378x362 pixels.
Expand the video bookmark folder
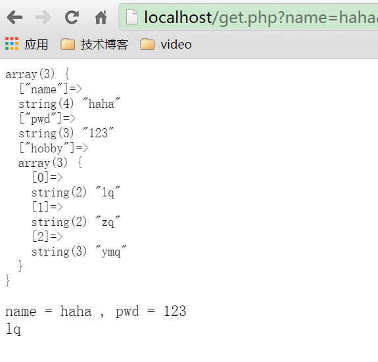coord(176,45)
